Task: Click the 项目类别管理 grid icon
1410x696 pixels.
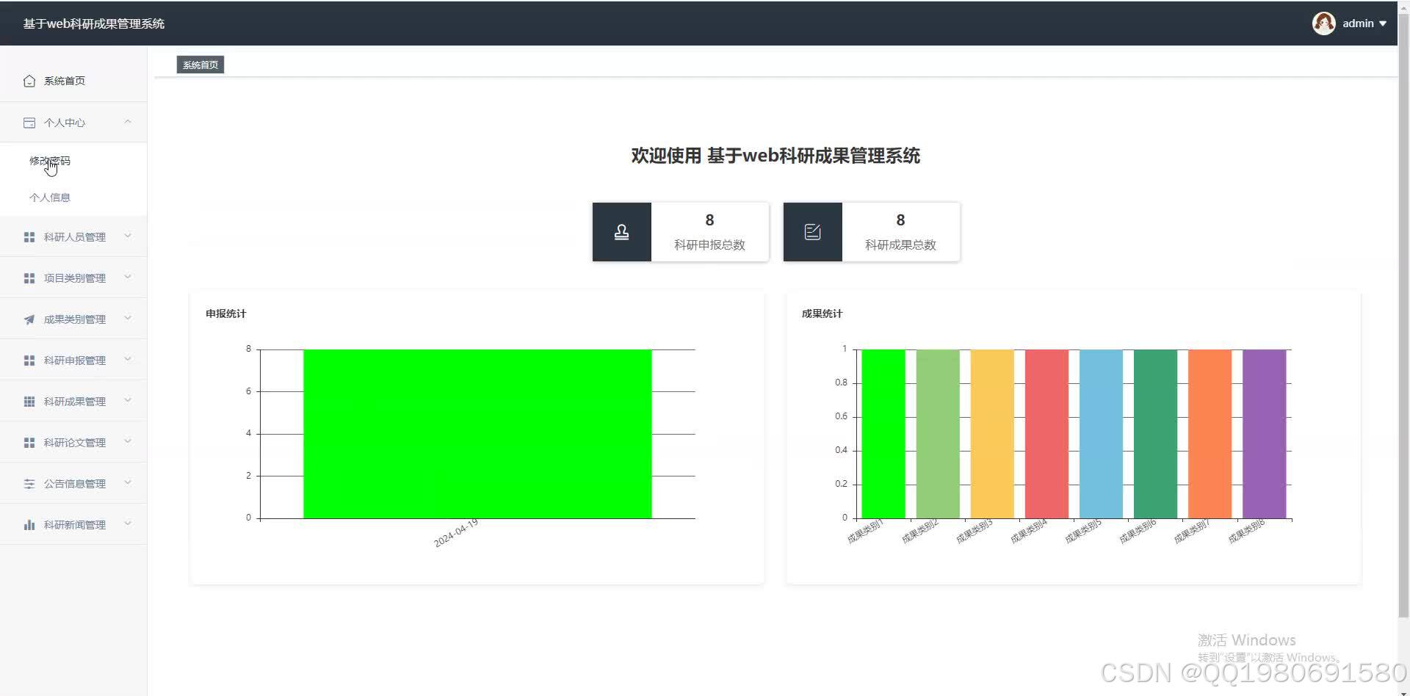Action: [x=29, y=278]
